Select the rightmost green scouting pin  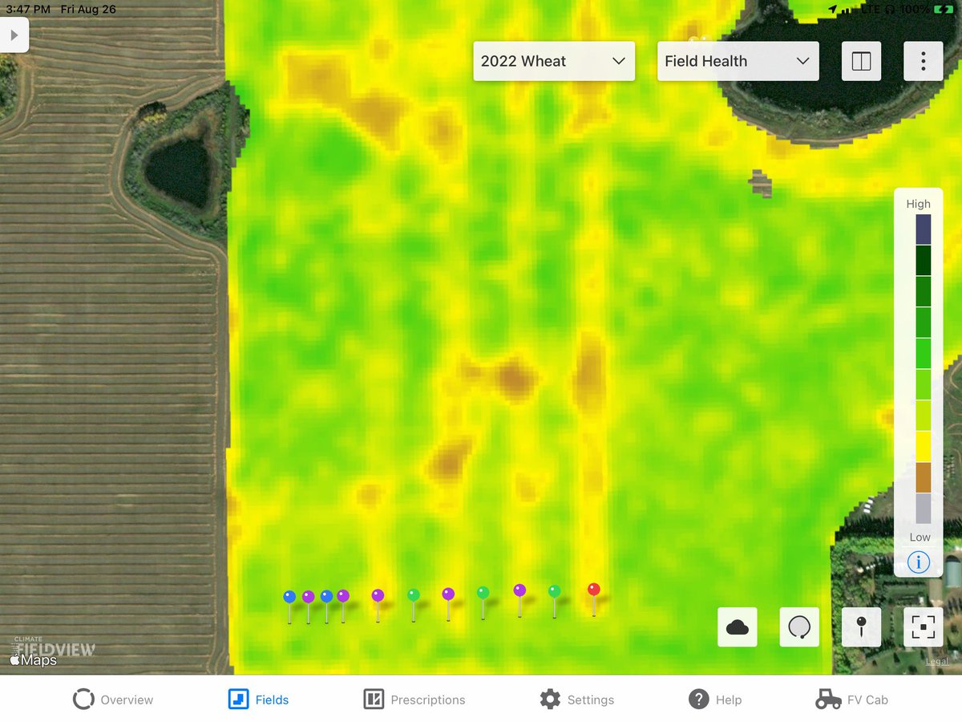click(554, 591)
